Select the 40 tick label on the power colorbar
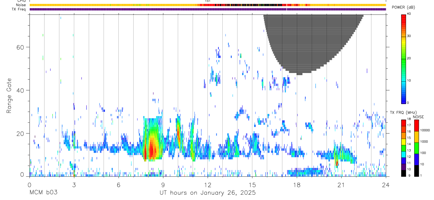 pos(409,14)
